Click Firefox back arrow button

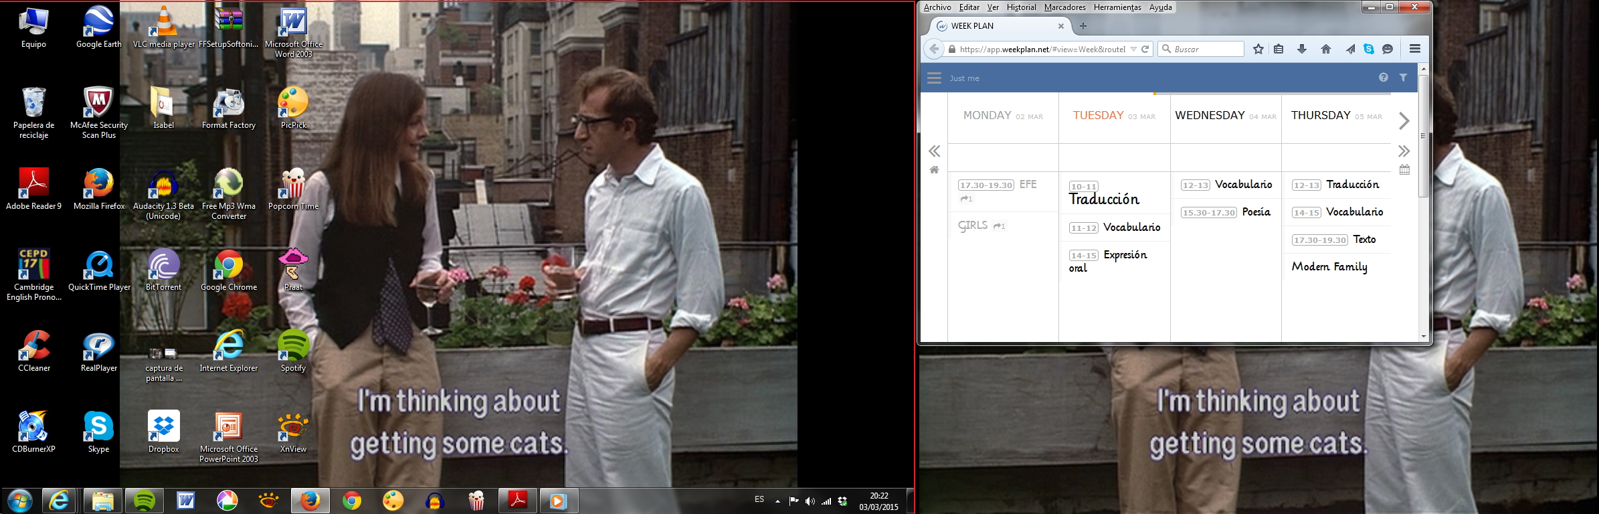(934, 49)
